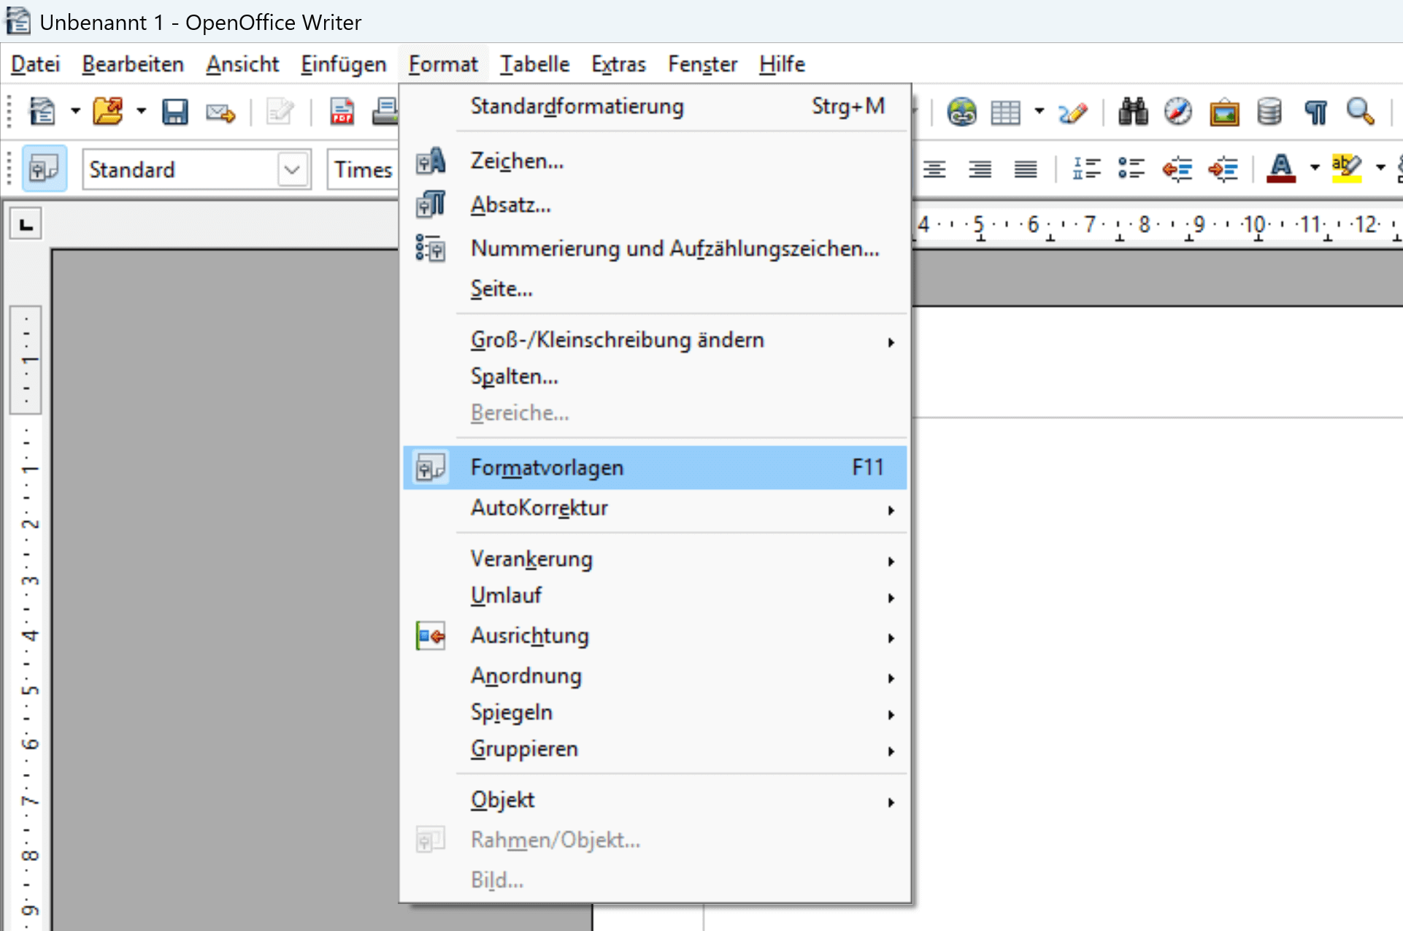Select the Save document icon
The width and height of the screenshot is (1403, 931).
pyautogui.click(x=175, y=111)
